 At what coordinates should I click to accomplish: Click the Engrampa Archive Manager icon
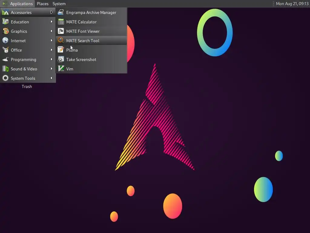[61, 12]
